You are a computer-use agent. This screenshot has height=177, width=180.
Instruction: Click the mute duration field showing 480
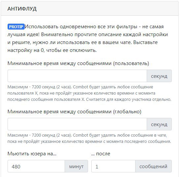[x=36, y=166]
